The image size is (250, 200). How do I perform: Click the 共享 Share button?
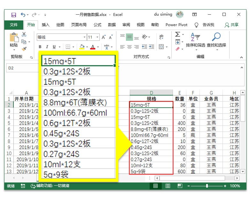(x=232, y=25)
